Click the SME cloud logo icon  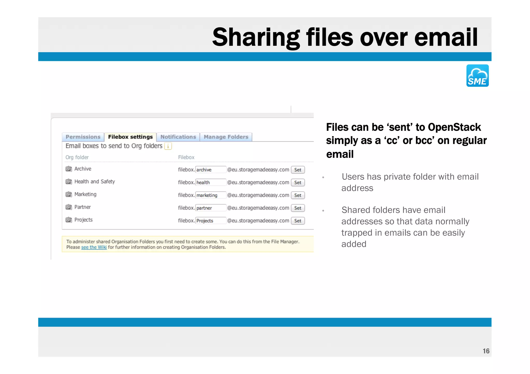pyautogui.click(x=477, y=75)
